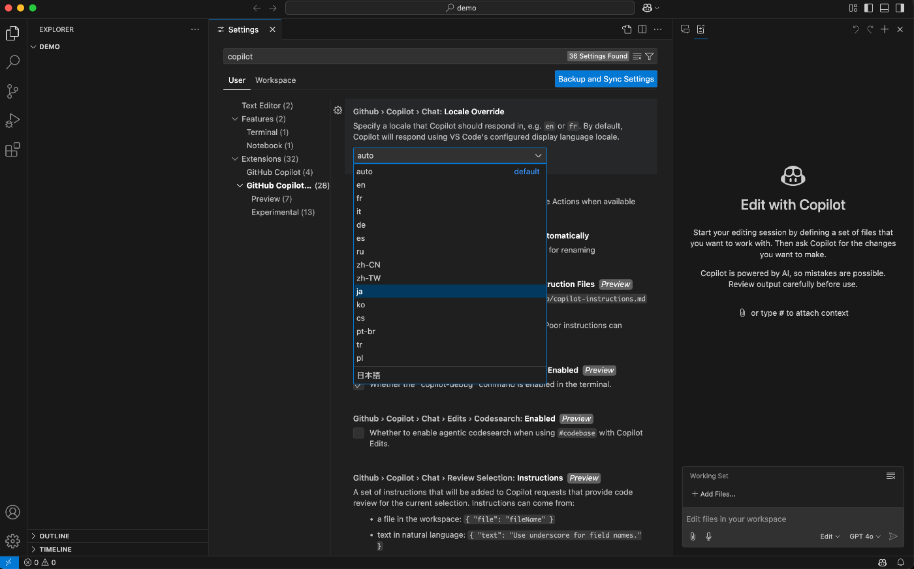The height and width of the screenshot is (569, 914).
Task: Open editor More Actions menu beside split icon
Action: coord(657,29)
